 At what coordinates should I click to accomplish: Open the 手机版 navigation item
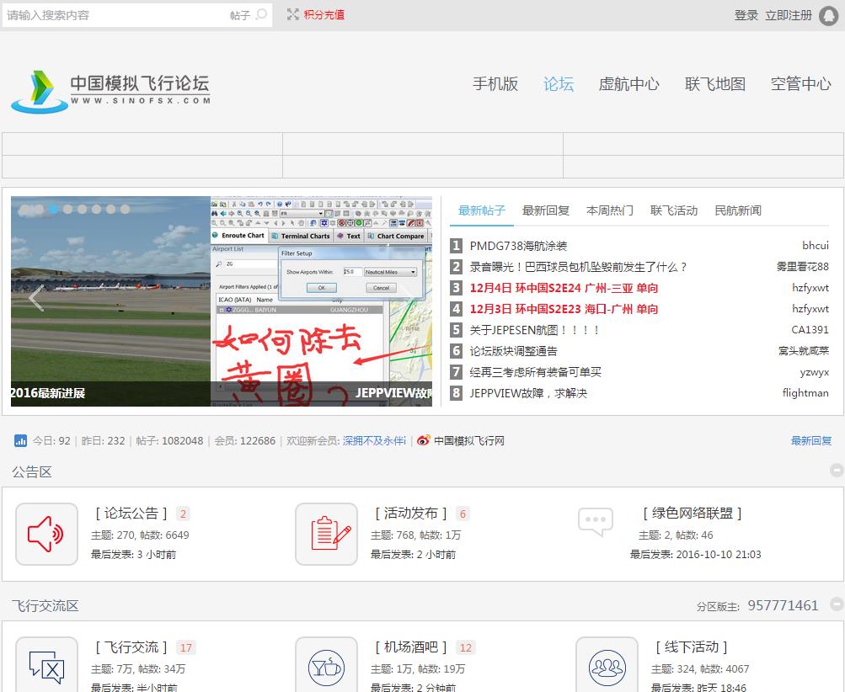(495, 84)
